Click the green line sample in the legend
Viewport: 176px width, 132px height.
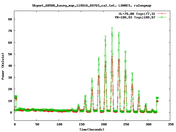162,17
